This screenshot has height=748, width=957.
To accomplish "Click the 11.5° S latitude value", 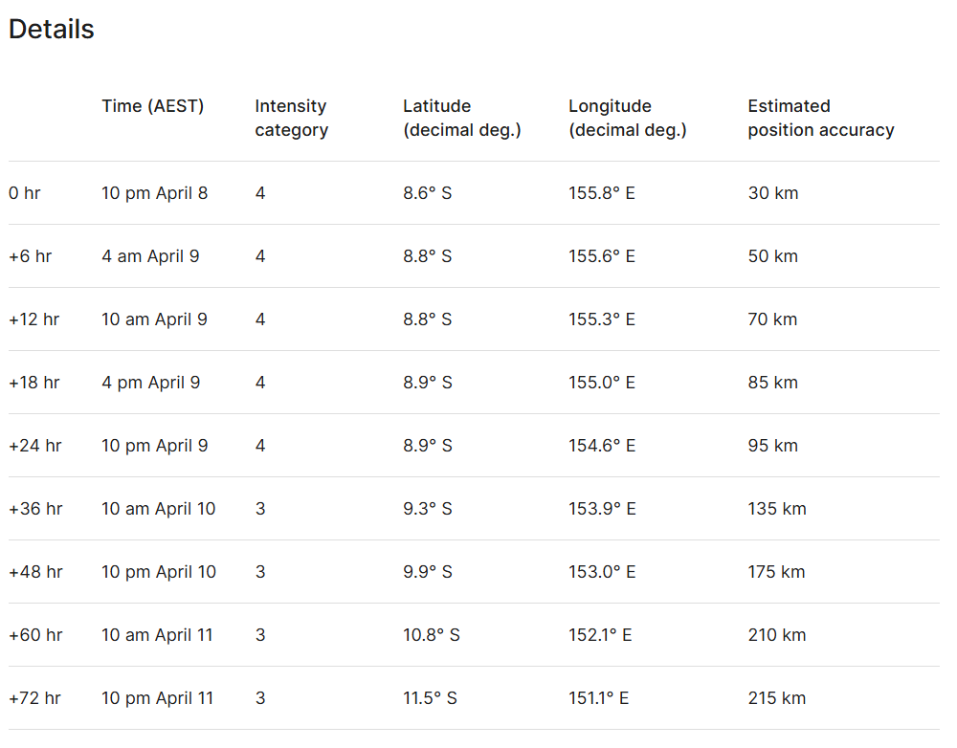I will click(430, 698).
